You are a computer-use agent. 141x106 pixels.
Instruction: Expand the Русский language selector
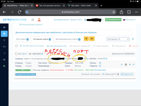(129, 20)
